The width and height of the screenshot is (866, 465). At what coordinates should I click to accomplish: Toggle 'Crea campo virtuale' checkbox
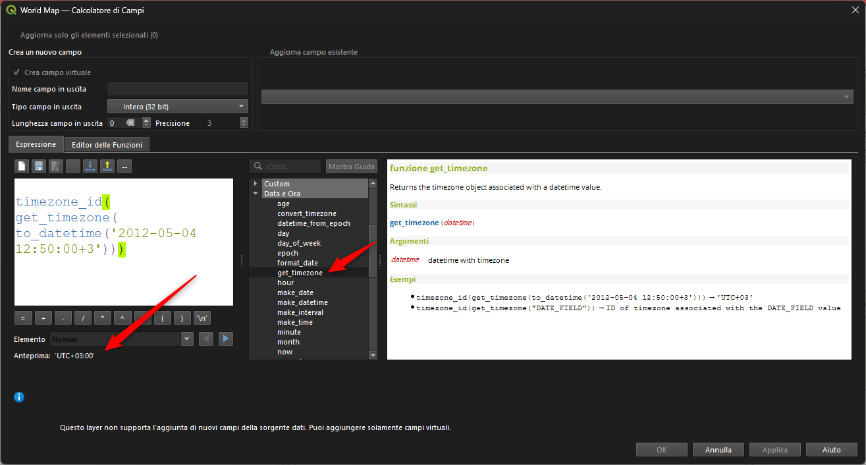coord(16,72)
